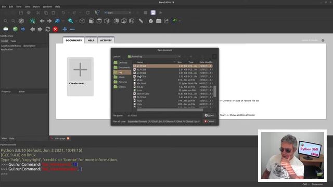Click the What's This help cursor icon

click(x=97, y=12)
